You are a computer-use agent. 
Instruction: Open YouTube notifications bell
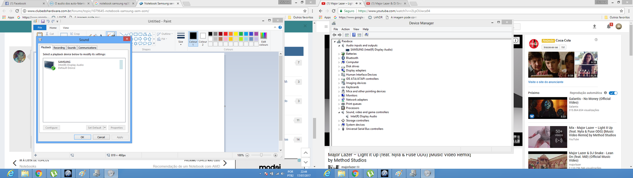(609, 27)
